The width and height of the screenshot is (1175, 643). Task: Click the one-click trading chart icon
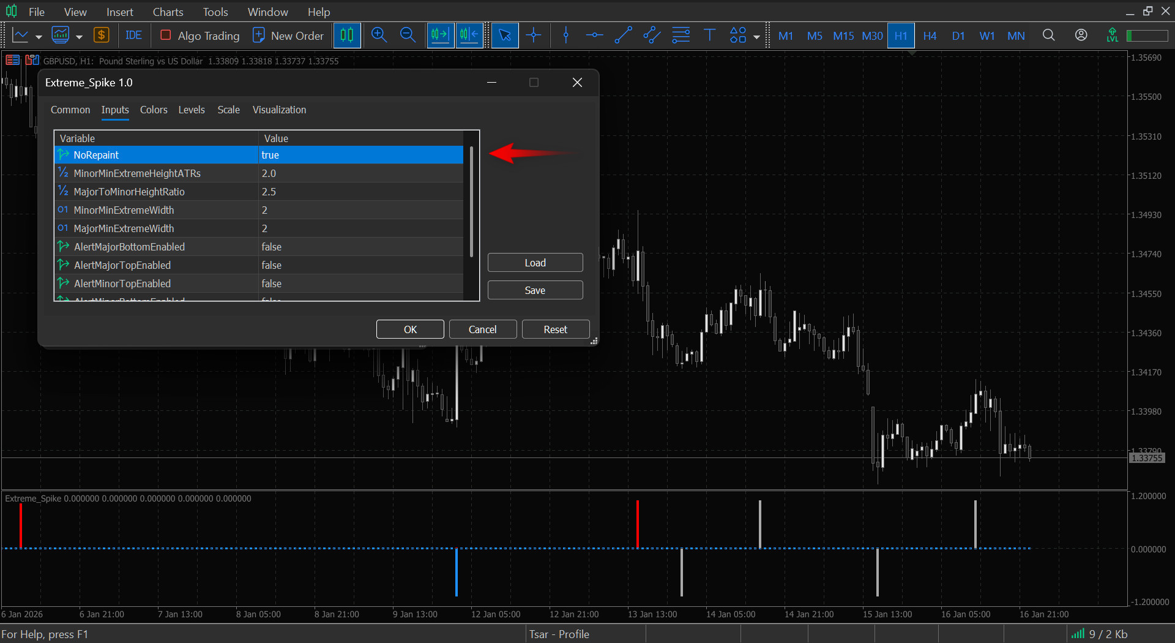pyautogui.click(x=32, y=60)
